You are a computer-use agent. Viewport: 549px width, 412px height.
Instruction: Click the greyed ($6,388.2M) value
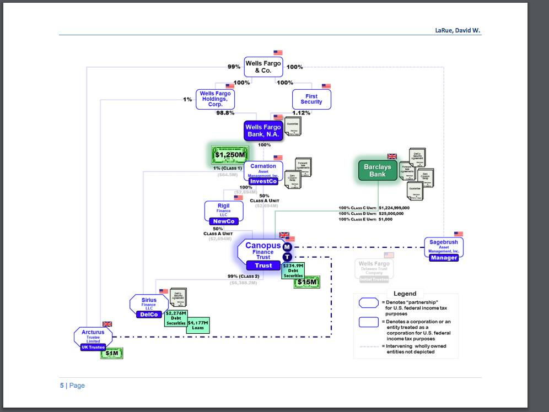coord(243,283)
